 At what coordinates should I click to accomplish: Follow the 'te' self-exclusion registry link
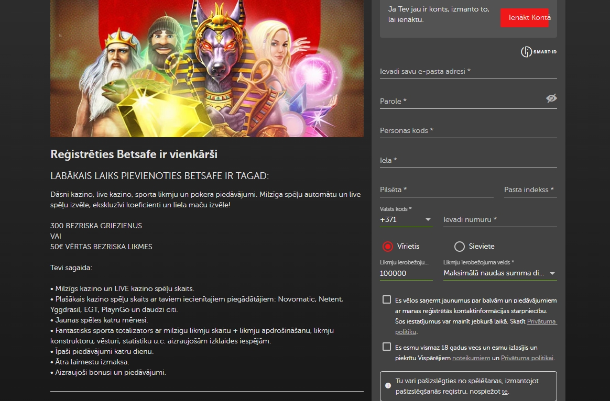pyautogui.click(x=505, y=392)
